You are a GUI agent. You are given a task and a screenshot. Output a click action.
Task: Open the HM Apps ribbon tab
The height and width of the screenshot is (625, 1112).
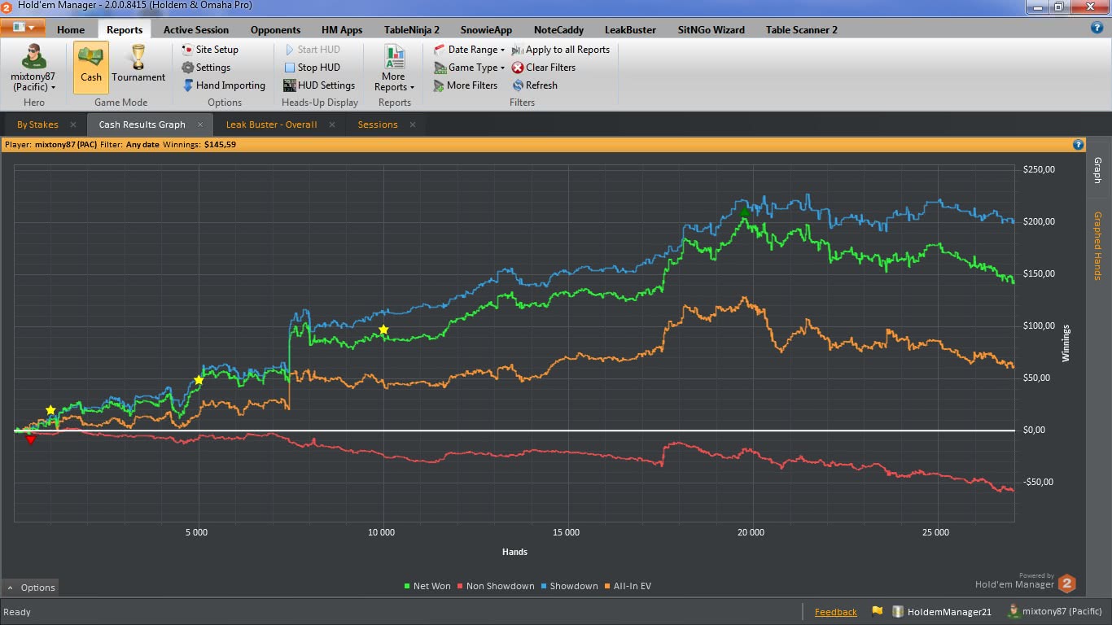(342, 29)
